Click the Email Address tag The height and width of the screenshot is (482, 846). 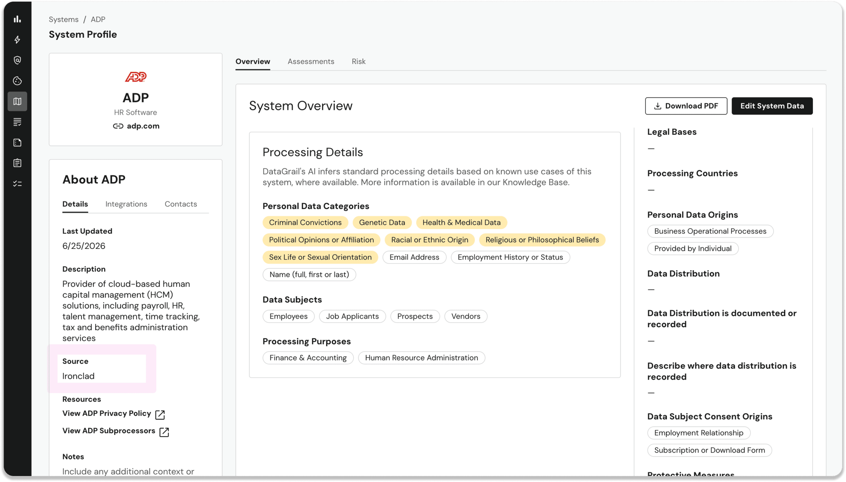tap(414, 257)
